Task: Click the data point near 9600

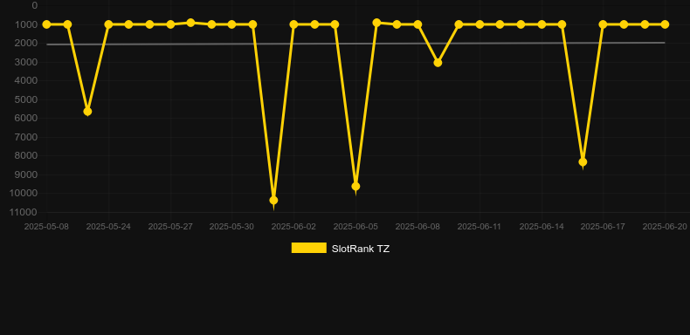Action: [355, 187]
